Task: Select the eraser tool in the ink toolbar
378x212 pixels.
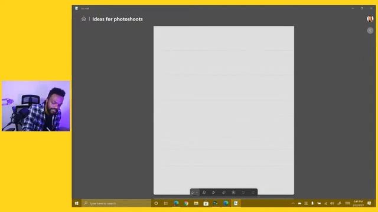Action: coord(223,193)
